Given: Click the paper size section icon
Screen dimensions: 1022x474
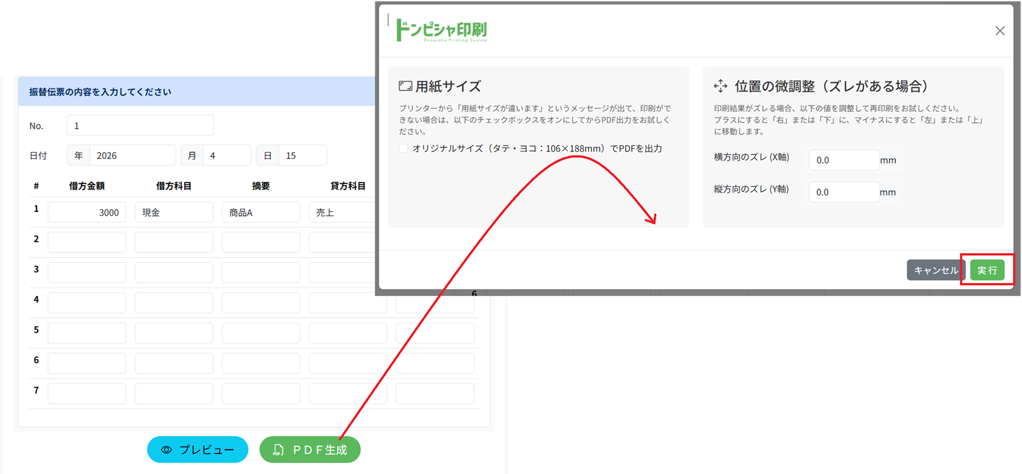Looking at the screenshot, I should click(x=405, y=86).
